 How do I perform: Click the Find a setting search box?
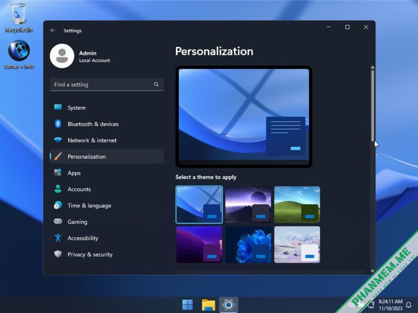107,85
